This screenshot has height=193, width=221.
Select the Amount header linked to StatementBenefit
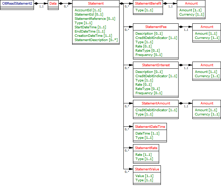click(191, 4)
